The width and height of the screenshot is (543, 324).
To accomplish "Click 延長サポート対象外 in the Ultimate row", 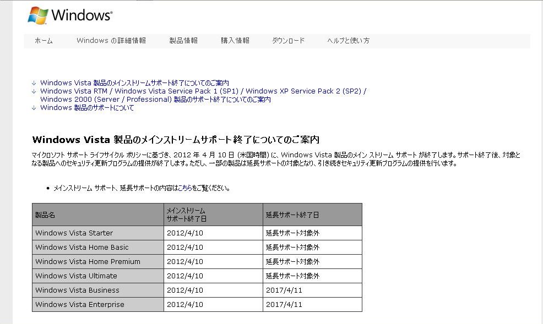I will click(x=292, y=276).
